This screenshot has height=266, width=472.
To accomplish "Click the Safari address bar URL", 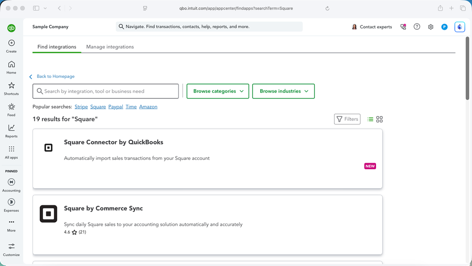I will click(x=236, y=8).
